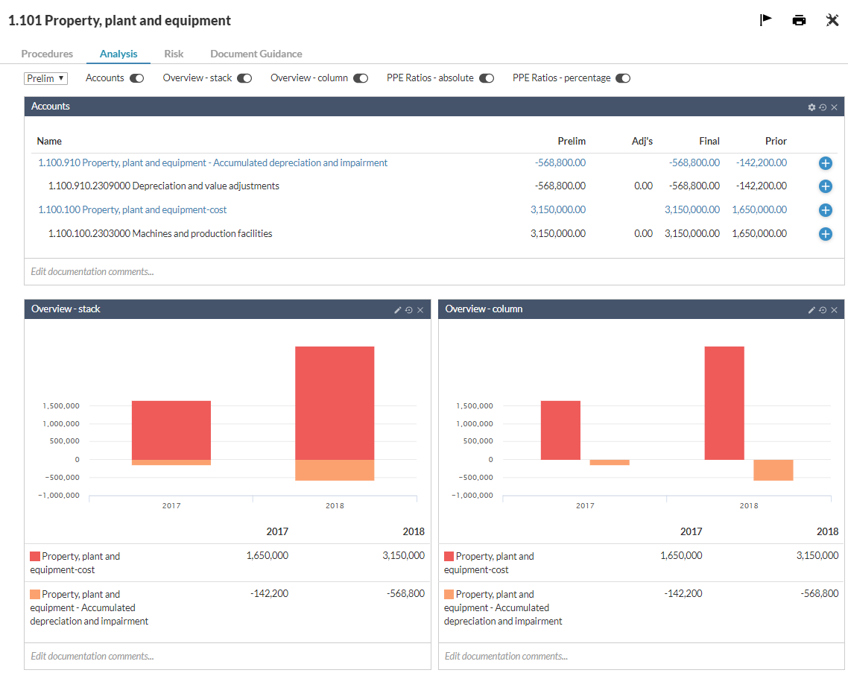848x673 pixels.
Task: Edit the Overview - column chart with pencil icon
Action: (x=811, y=310)
